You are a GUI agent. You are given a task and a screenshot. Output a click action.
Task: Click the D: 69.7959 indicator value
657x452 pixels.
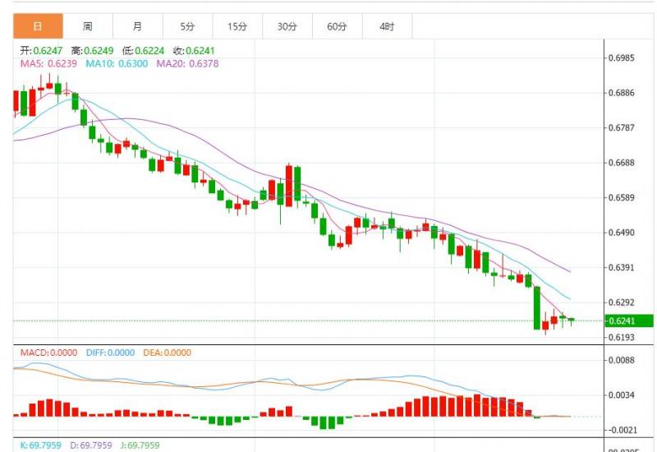(91, 445)
